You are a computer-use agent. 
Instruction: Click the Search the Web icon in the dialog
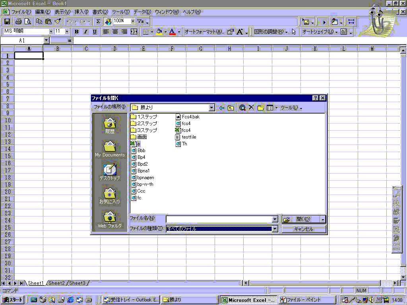242,108
